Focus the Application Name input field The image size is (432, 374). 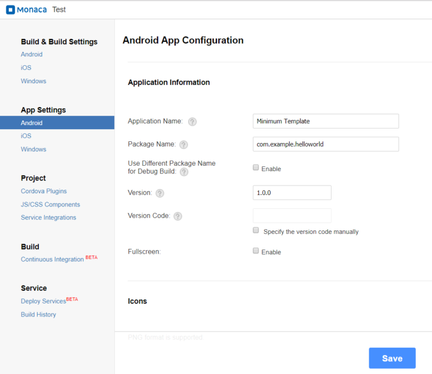pos(326,121)
